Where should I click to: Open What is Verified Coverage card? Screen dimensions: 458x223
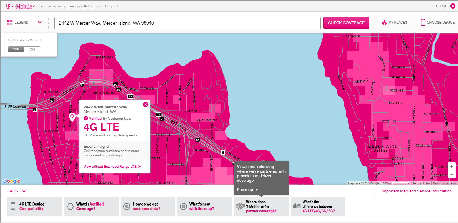pyautogui.click(x=91, y=206)
